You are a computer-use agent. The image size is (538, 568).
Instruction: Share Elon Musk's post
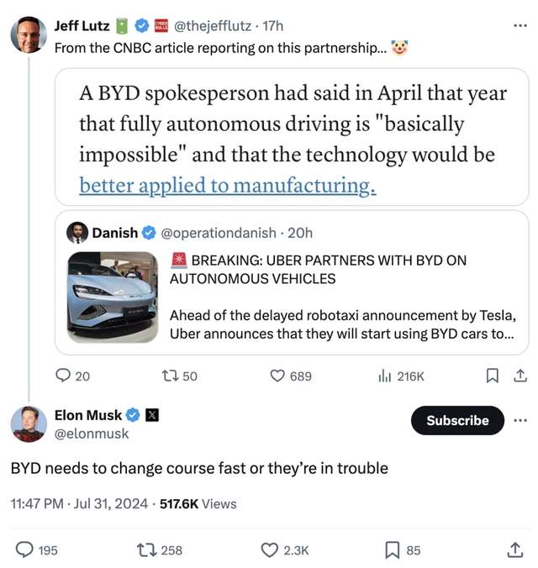[515, 550]
